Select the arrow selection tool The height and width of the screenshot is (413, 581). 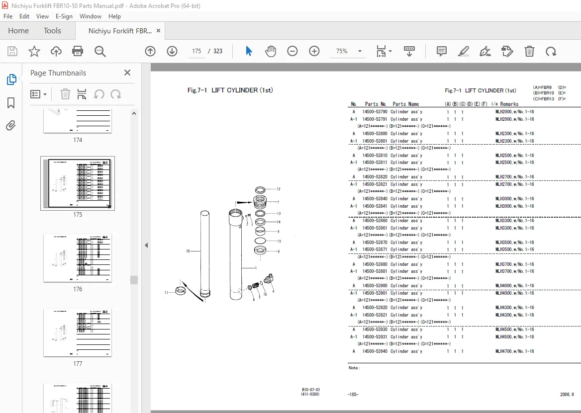(x=249, y=51)
